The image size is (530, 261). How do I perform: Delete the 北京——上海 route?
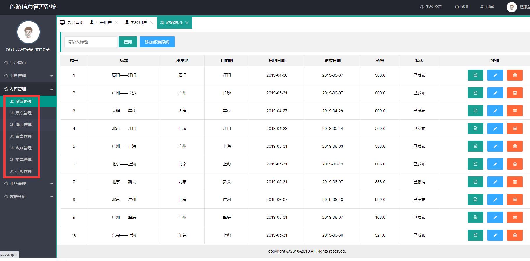[515, 164]
